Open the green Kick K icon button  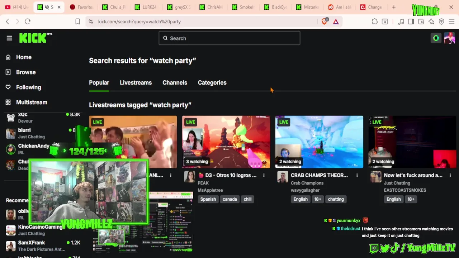tap(436, 38)
